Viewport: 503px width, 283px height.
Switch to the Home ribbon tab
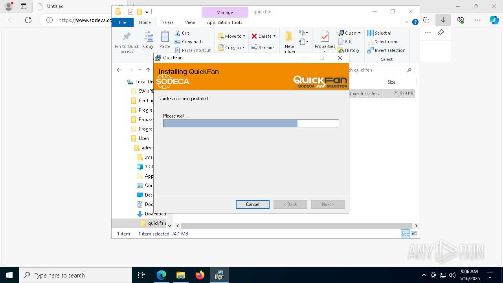tap(145, 22)
